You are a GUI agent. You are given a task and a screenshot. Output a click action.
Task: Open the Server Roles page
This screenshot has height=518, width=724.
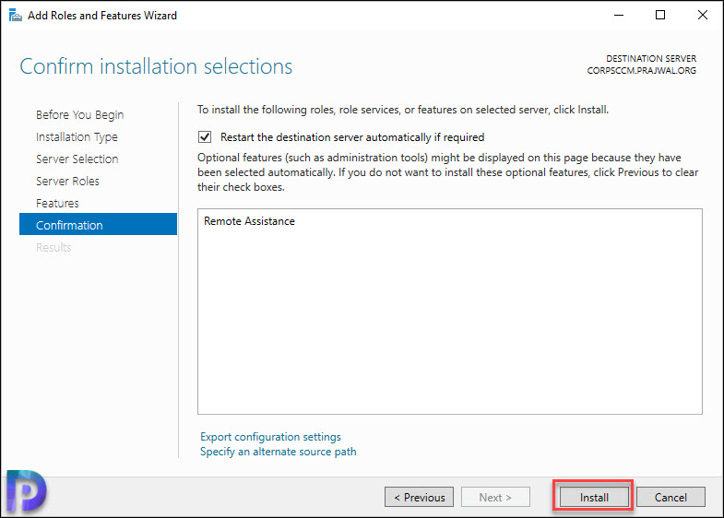[67, 182]
